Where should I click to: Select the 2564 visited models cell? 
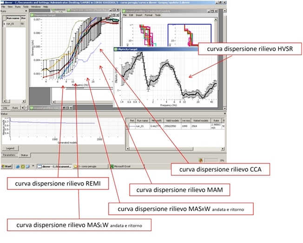(201, 126)
